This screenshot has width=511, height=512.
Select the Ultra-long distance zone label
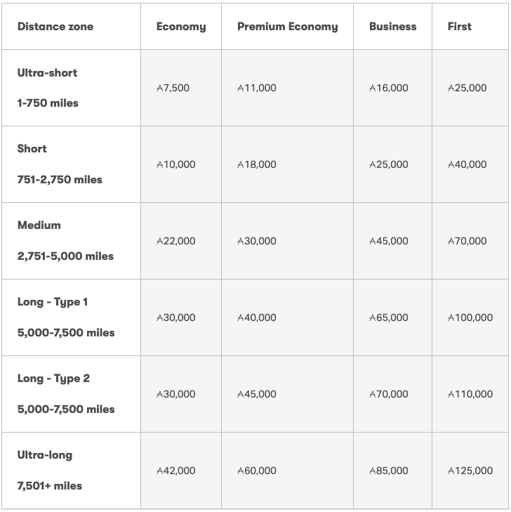coord(45,455)
